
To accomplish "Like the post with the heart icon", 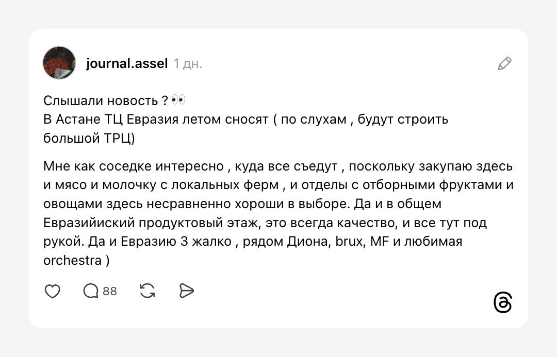I will coord(53,292).
